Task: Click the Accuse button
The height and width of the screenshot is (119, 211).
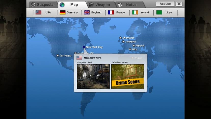Action: click(165, 4)
